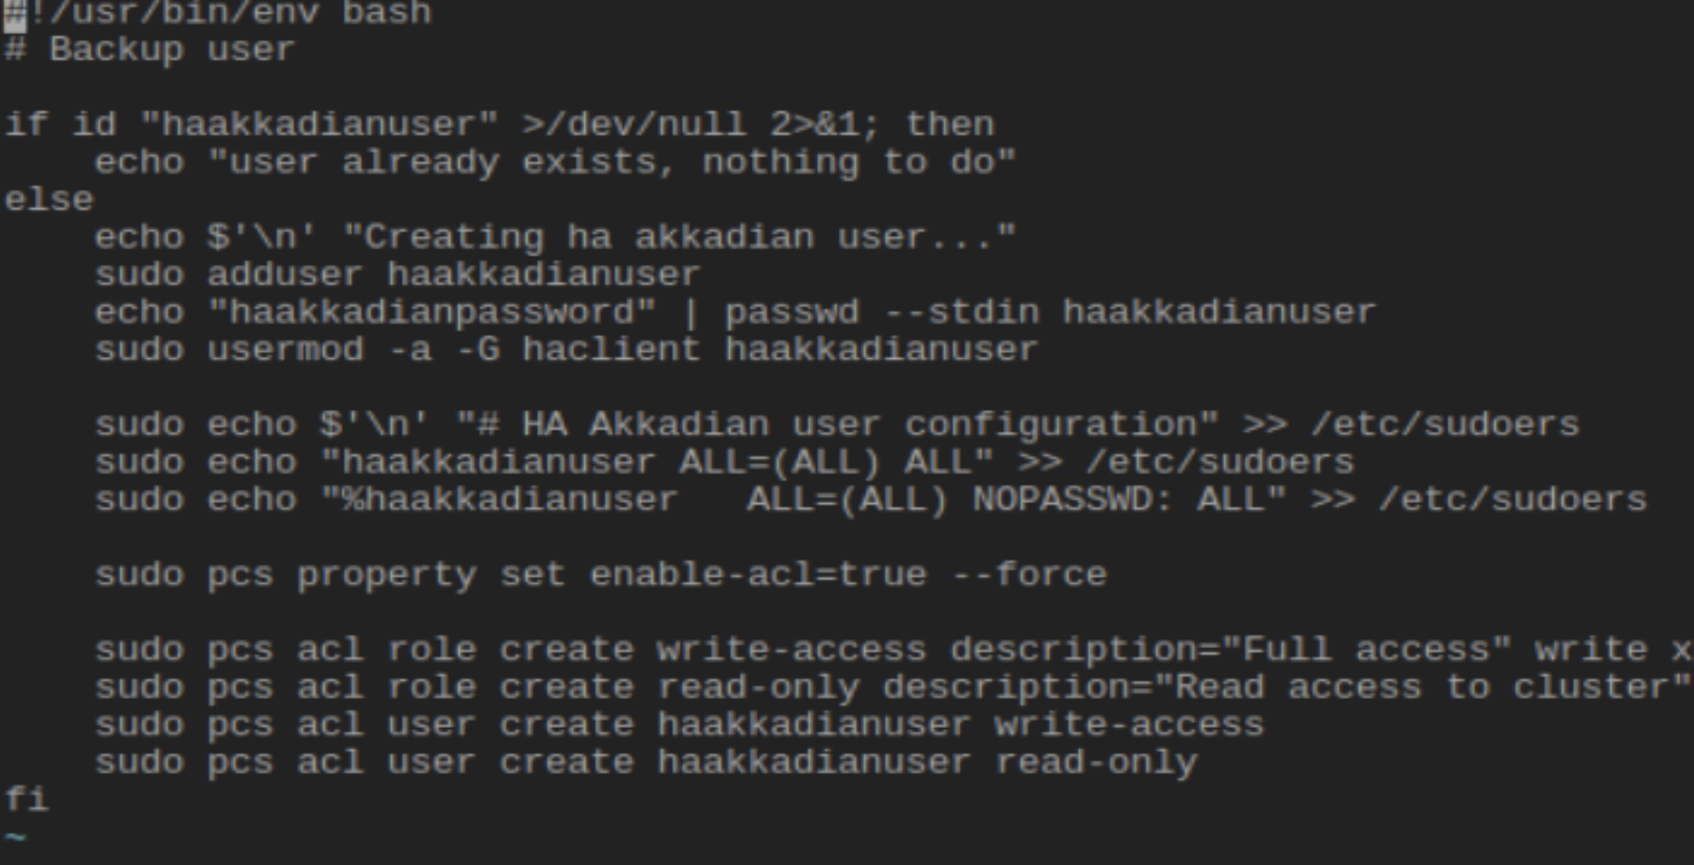The image size is (1694, 865).
Task: Click the 'else' keyword
Action: (49, 199)
